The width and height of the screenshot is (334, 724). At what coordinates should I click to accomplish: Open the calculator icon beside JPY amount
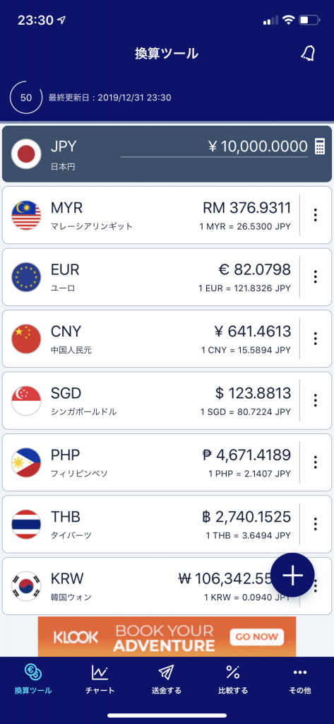click(320, 146)
